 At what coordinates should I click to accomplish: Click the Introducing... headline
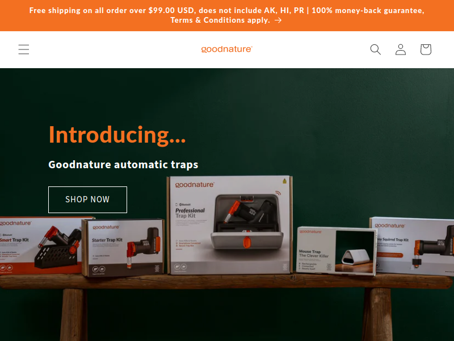point(117,135)
